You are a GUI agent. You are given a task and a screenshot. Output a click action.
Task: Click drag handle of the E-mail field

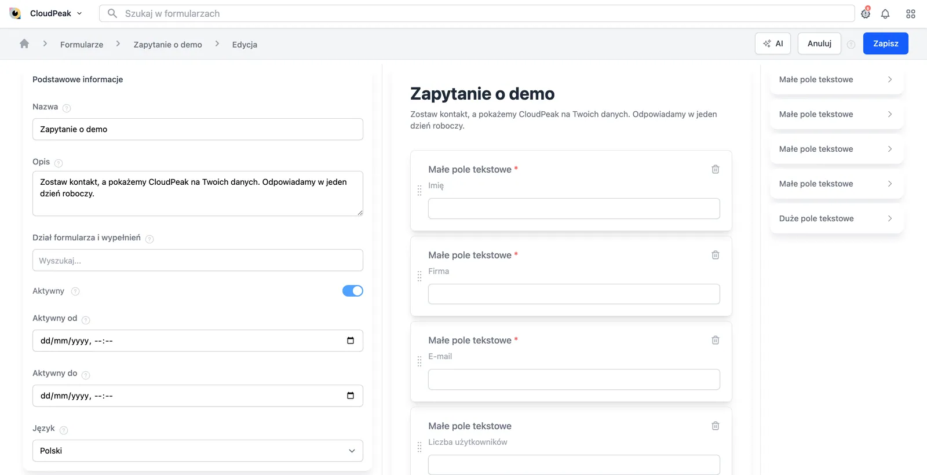click(419, 361)
